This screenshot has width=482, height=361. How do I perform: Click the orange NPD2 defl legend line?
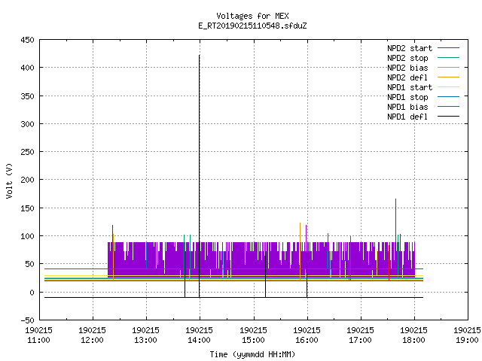448,77
